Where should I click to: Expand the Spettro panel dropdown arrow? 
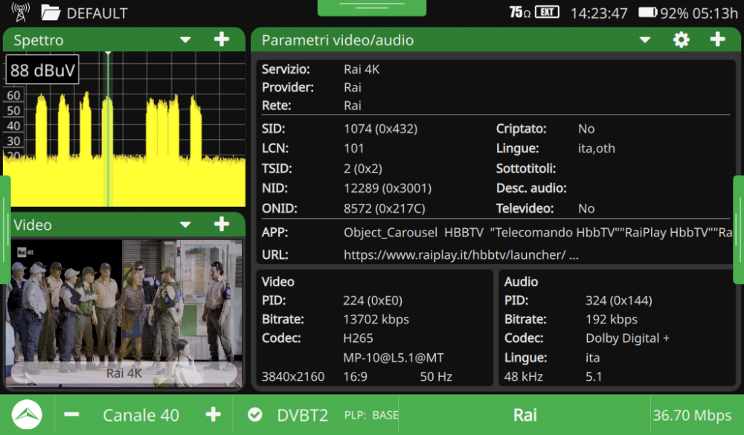click(185, 40)
